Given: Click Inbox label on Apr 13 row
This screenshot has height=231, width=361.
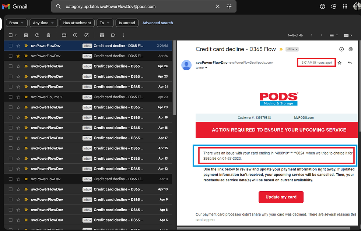Looking at the screenshot, I should click(x=87, y=159).
